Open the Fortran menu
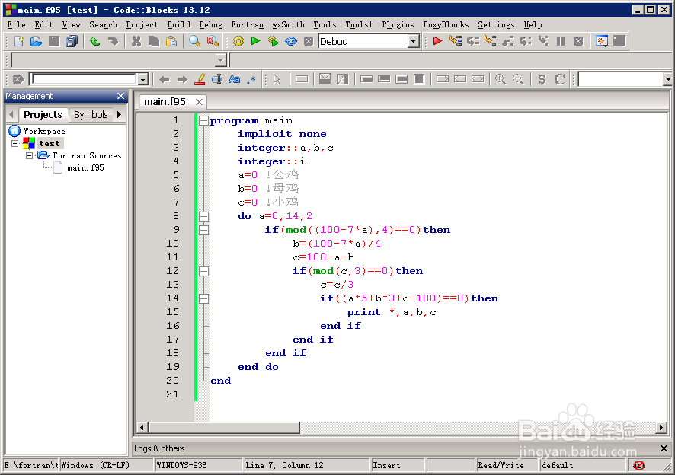 247,24
